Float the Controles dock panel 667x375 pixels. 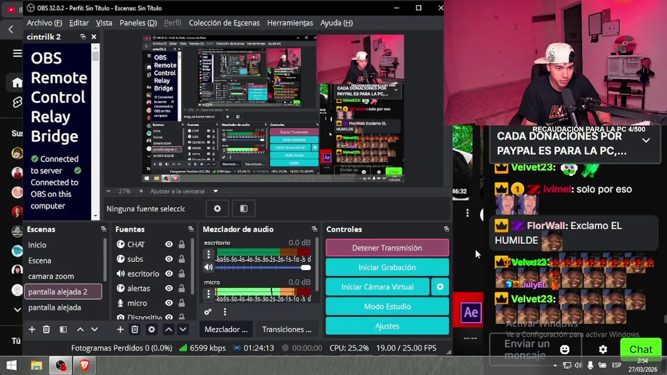pos(446,229)
